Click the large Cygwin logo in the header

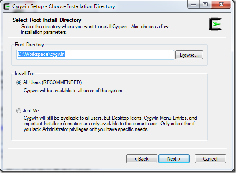pyautogui.click(x=215, y=24)
